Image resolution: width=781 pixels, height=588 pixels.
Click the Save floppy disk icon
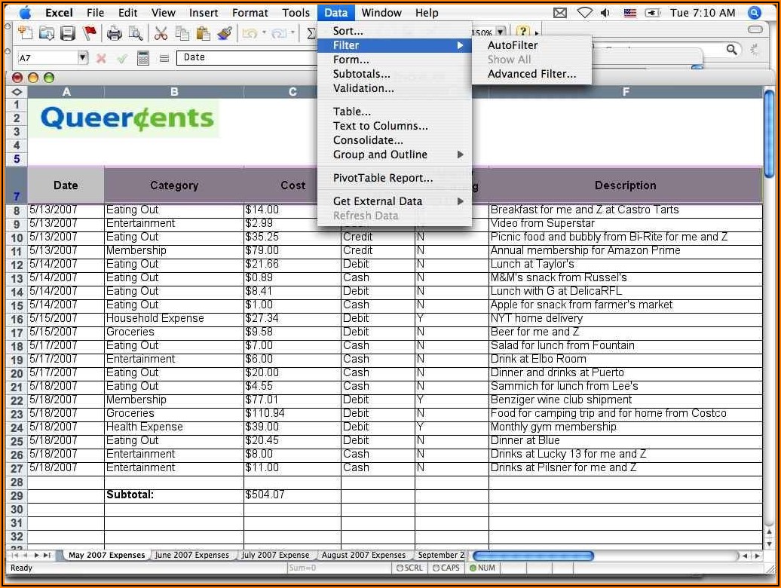[x=68, y=33]
